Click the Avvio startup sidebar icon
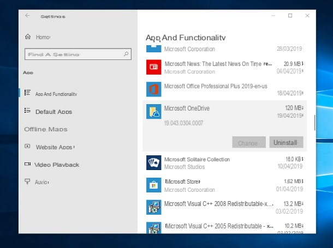The width and height of the screenshot is (333, 248). (27, 182)
